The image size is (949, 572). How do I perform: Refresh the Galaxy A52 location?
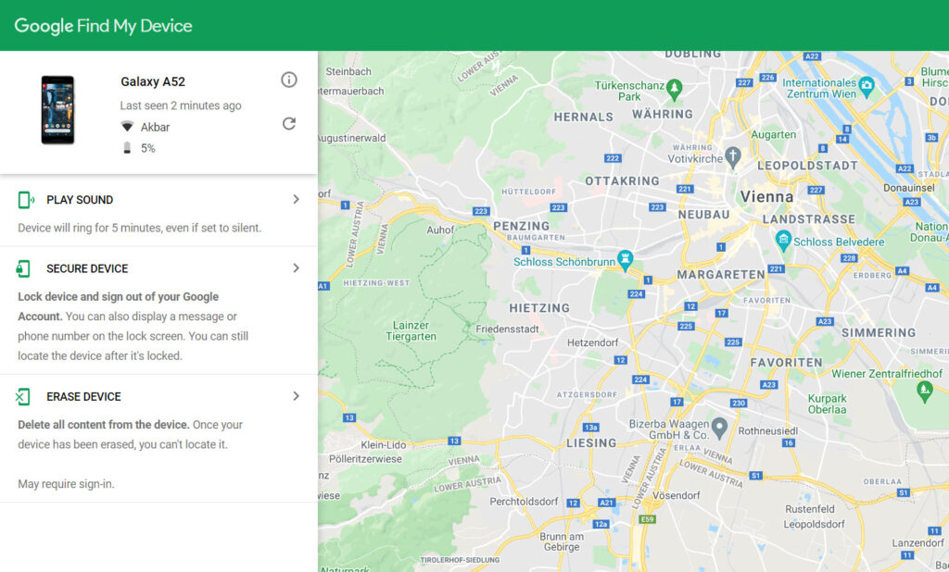click(x=289, y=123)
